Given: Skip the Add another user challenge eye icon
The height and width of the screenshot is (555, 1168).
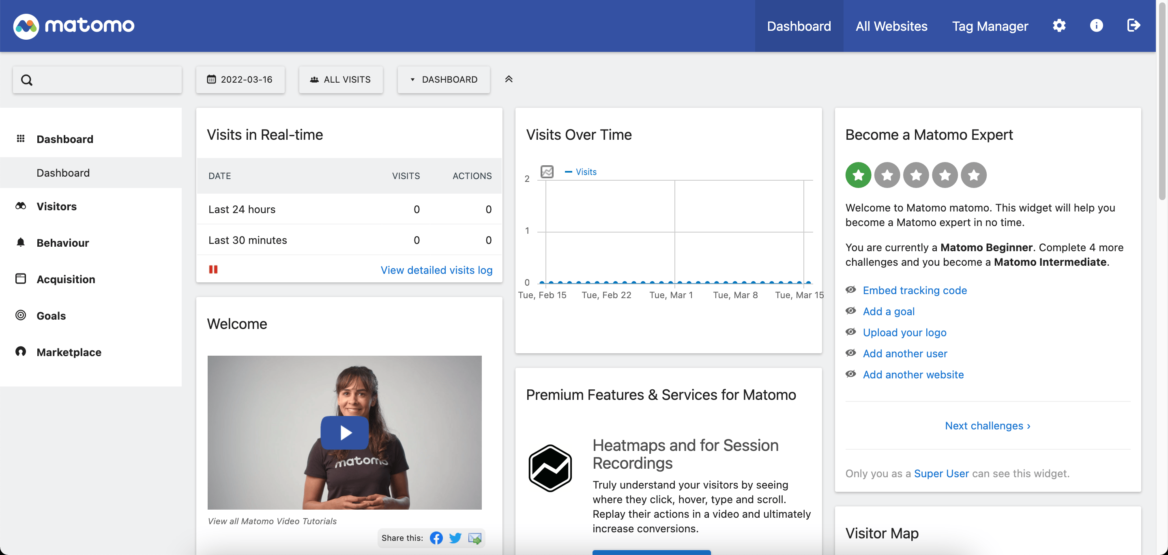Looking at the screenshot, I should [x=850, y=353].
